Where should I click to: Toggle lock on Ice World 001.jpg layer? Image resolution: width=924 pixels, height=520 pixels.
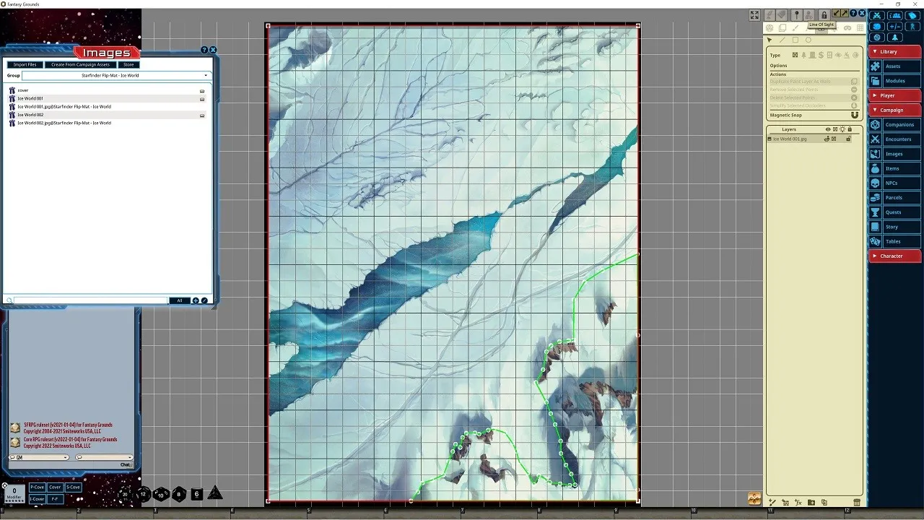(848, 139)
